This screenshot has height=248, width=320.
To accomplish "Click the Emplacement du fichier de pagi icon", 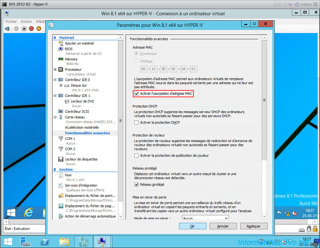I will [x=61, y=206].
